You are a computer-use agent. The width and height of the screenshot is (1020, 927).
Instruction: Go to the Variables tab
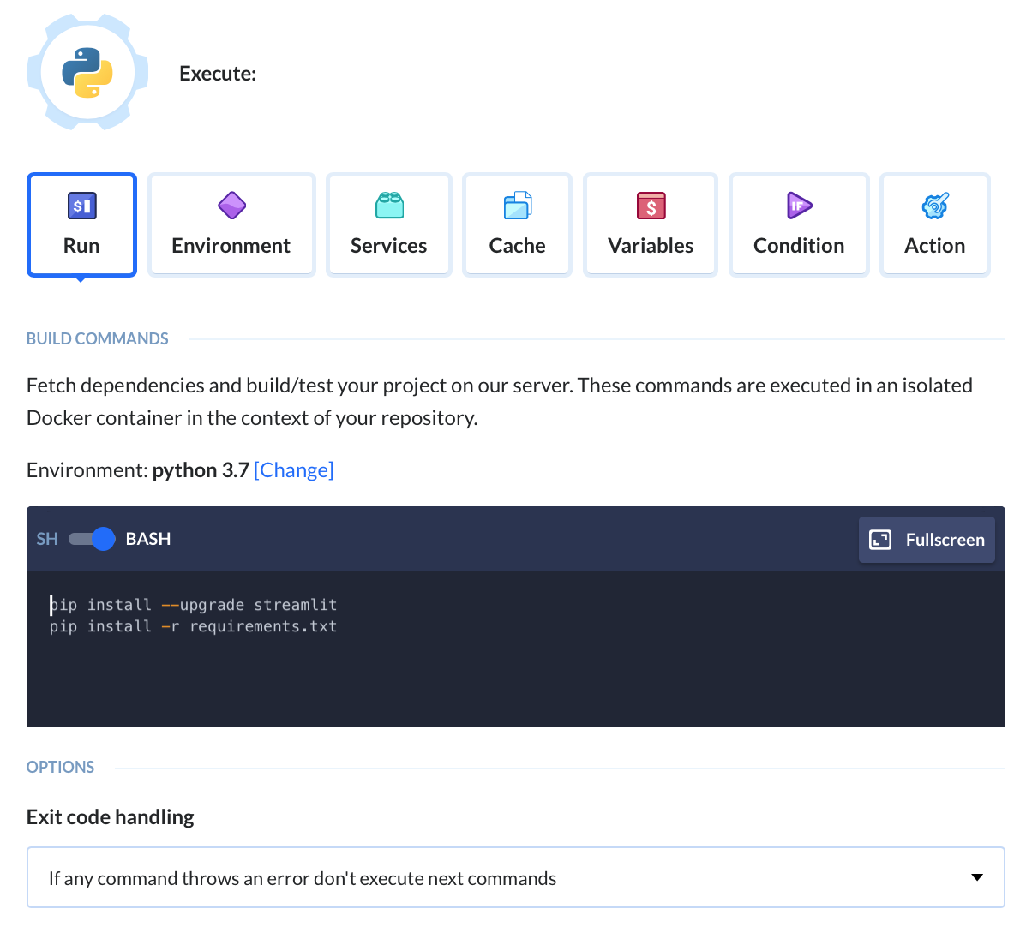point(651,225)
